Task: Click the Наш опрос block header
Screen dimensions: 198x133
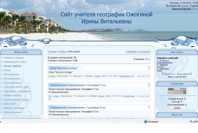Action: coord(177,52)
